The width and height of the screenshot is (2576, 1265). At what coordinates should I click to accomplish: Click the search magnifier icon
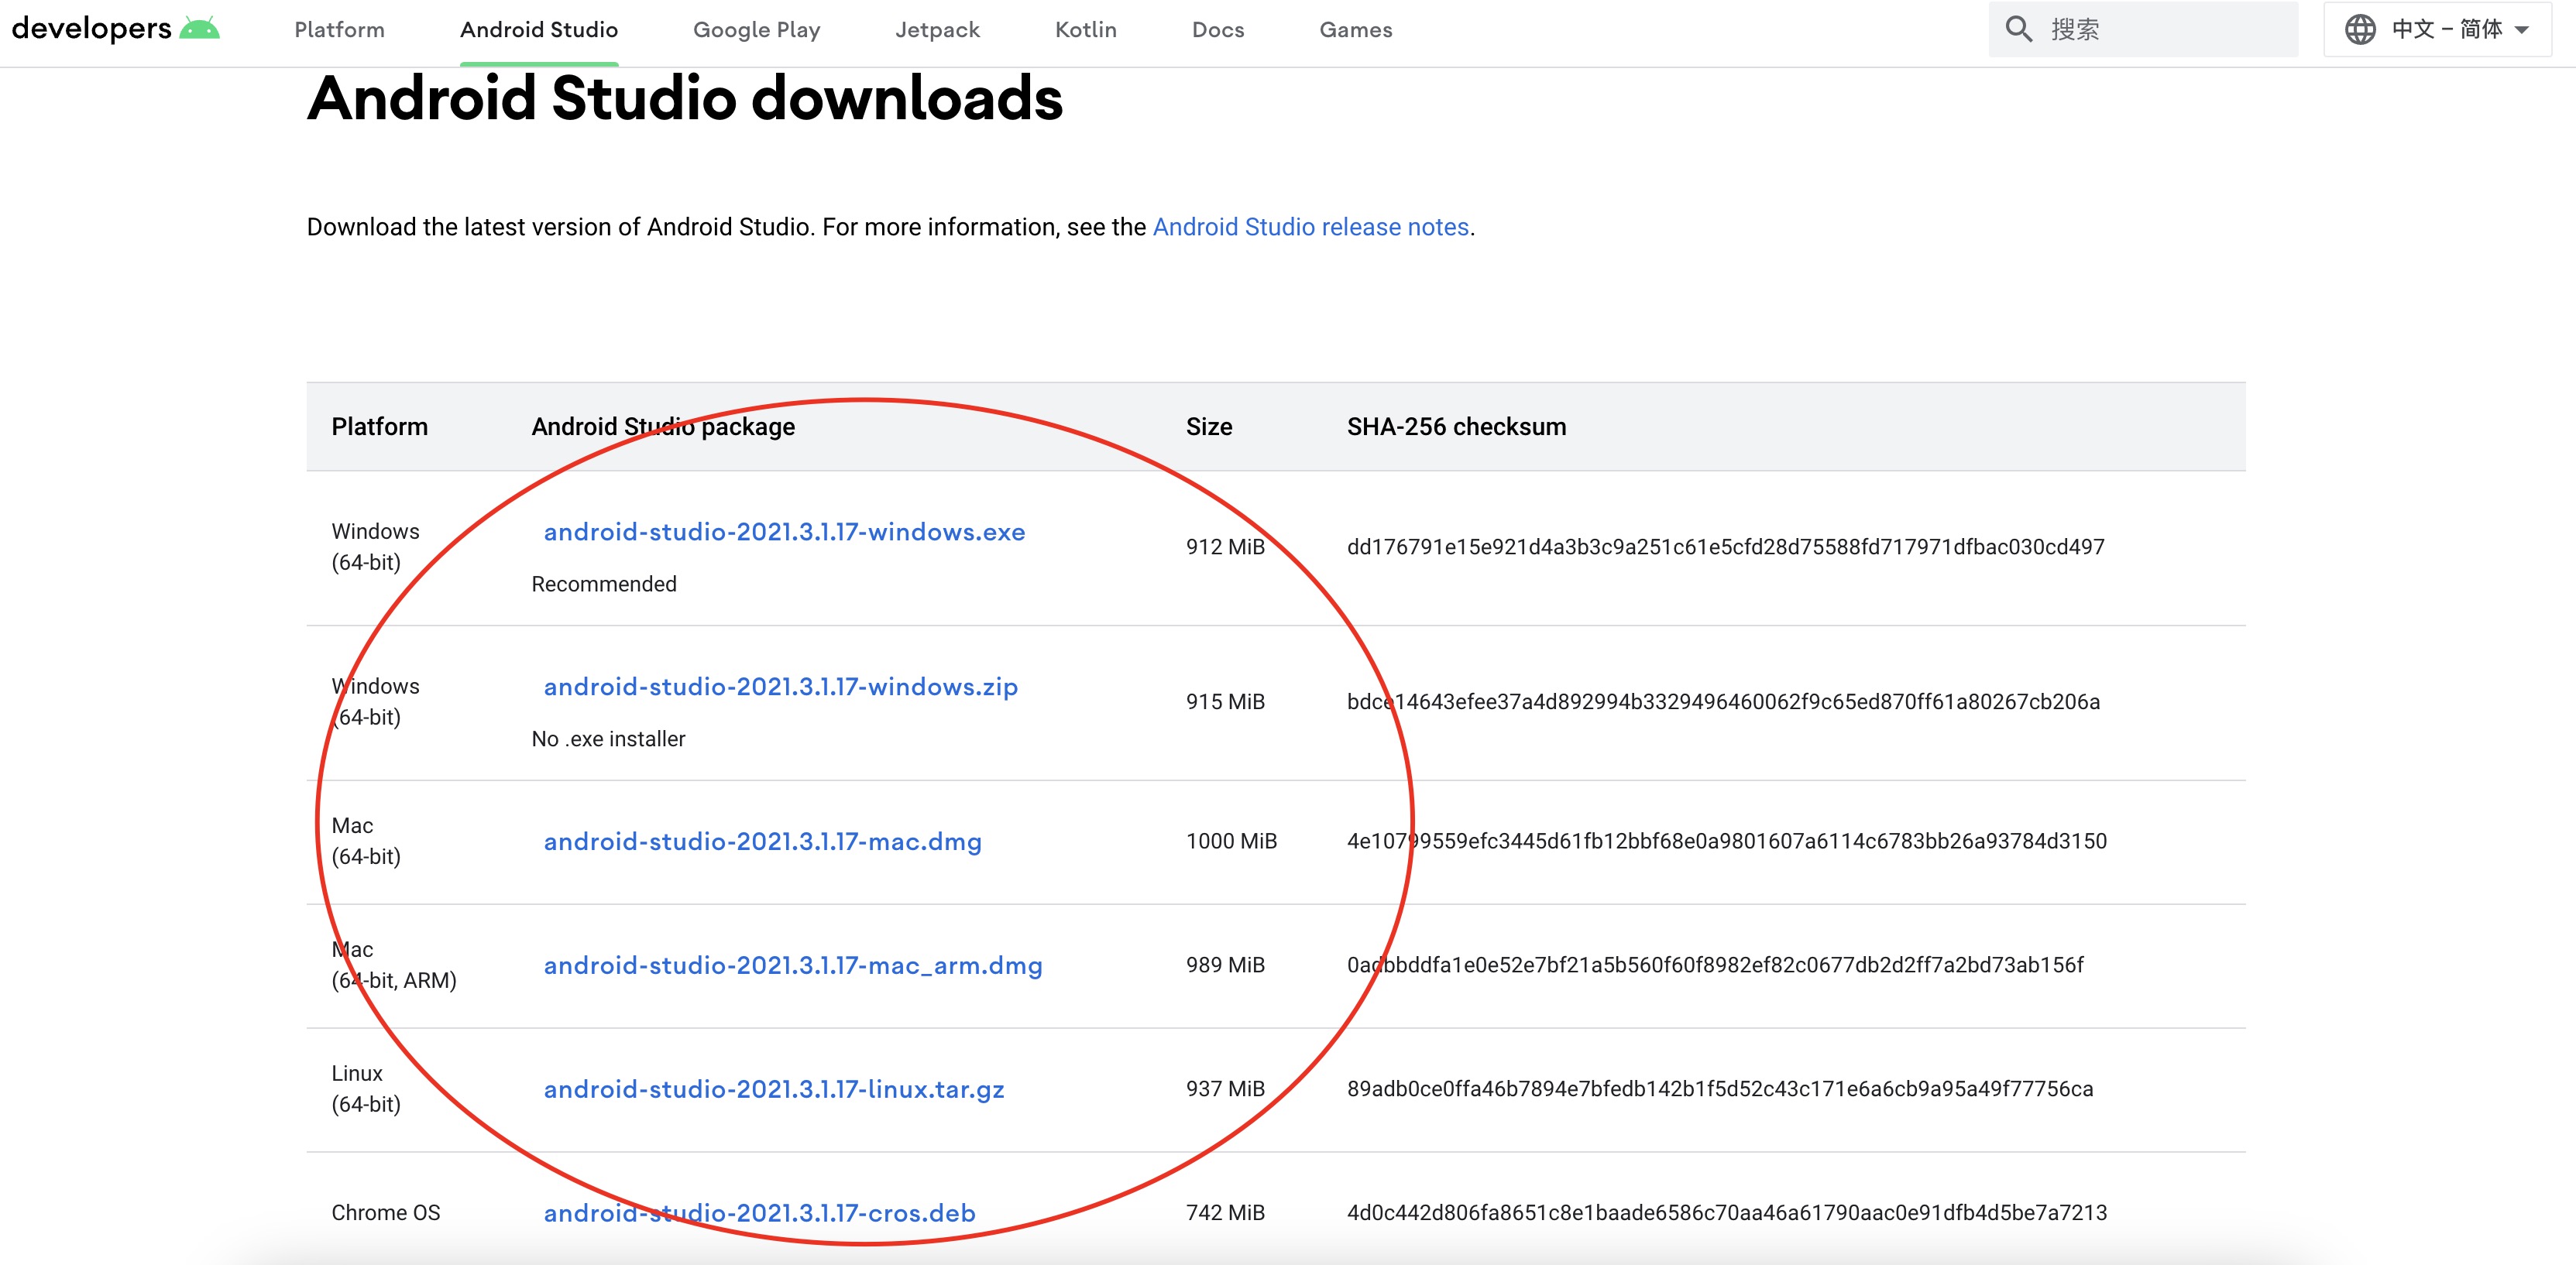point(2018,29)
